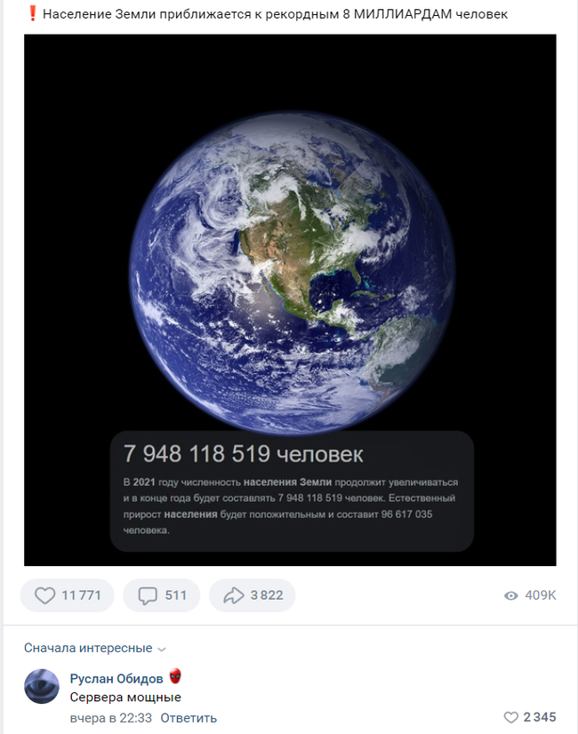Click the red mask emoji beside Руслан Обидов
This screenshot has height=734, width=578.
pos(174,677)
